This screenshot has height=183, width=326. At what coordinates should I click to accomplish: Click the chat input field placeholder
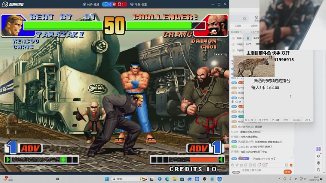(x=251, y=170)
